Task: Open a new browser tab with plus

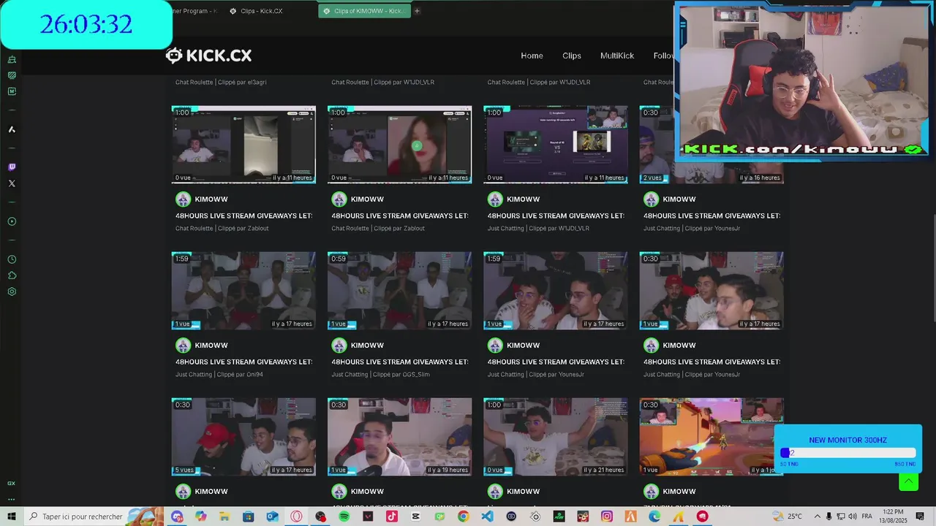Action: pos(417,11)
